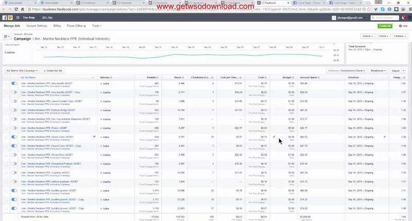Enable Prana ADSET switch
The width and height of the screenshot is (412, 221).
14,128
